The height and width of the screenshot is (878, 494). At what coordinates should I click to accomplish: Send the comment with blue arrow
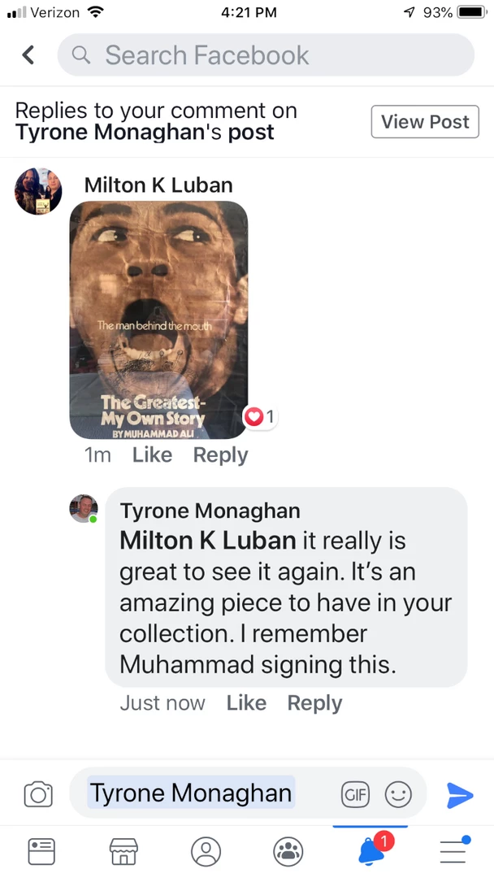(x=460, y=794)
